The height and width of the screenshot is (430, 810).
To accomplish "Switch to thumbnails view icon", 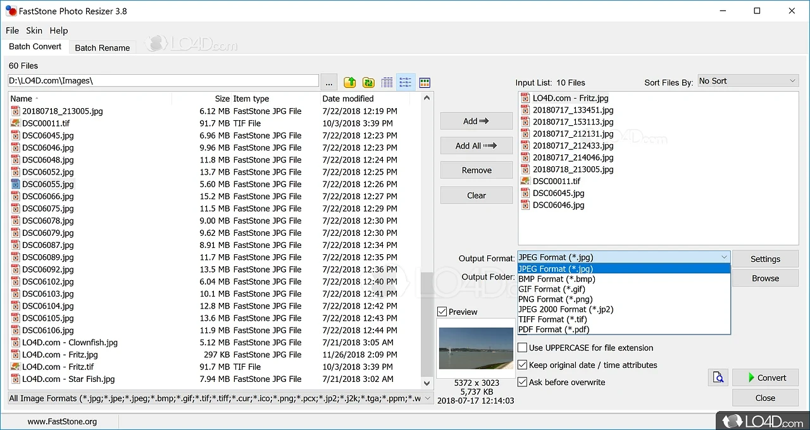I will 425,82.
